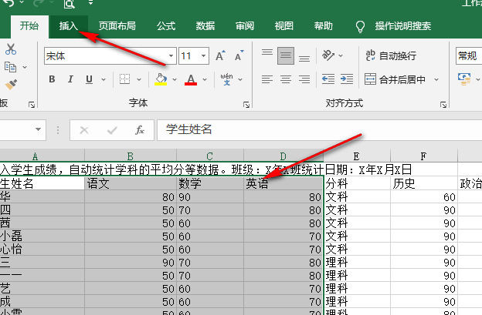Apply the cell borders icon

[x=124, y=79]
